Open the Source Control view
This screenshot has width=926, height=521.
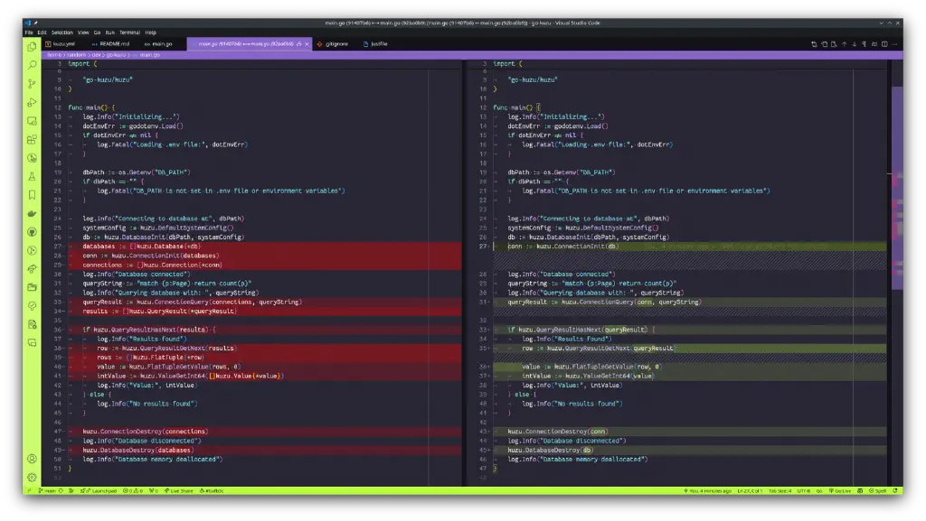coord(32,84)
